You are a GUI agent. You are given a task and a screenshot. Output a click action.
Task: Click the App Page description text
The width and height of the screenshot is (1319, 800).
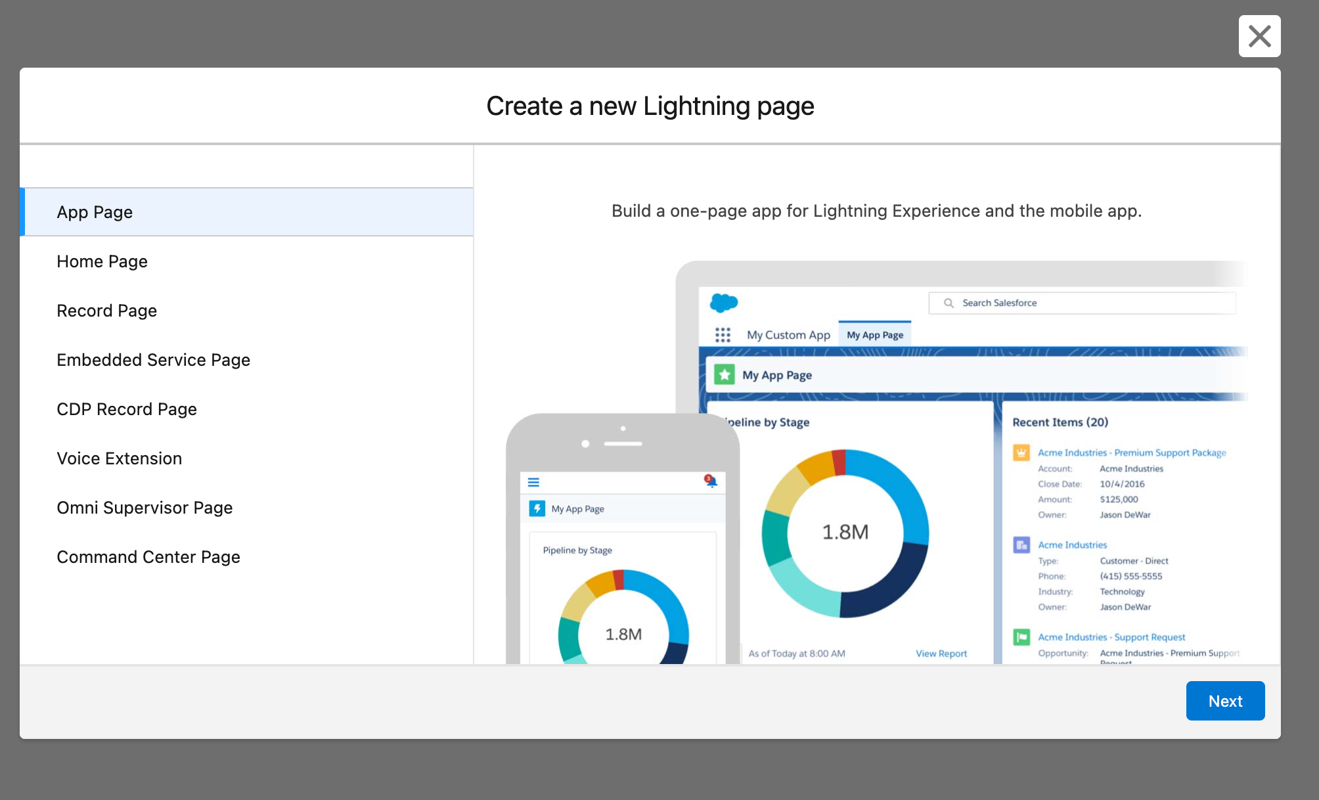pos(876,211)
